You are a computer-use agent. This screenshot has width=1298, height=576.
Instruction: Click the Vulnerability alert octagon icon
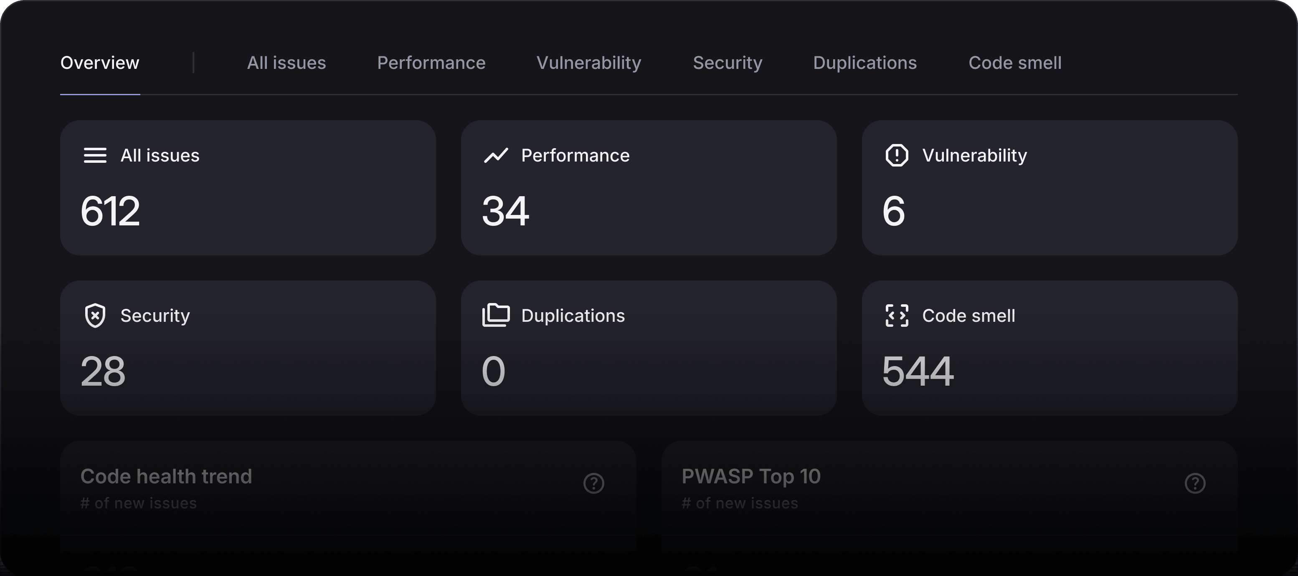point(896,155)
